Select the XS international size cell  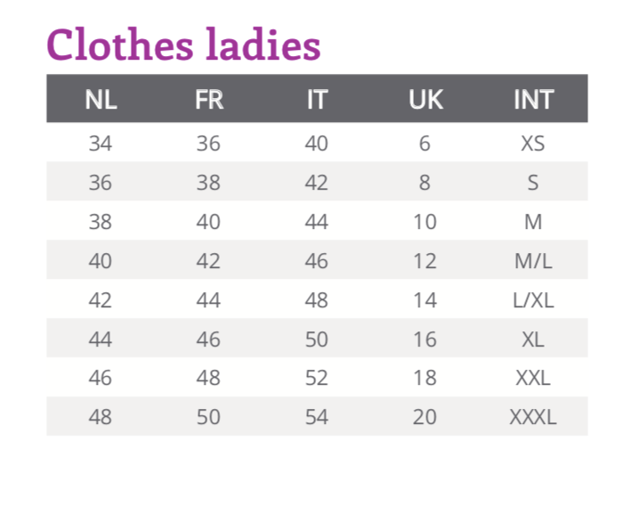click(x=533, y=143)
